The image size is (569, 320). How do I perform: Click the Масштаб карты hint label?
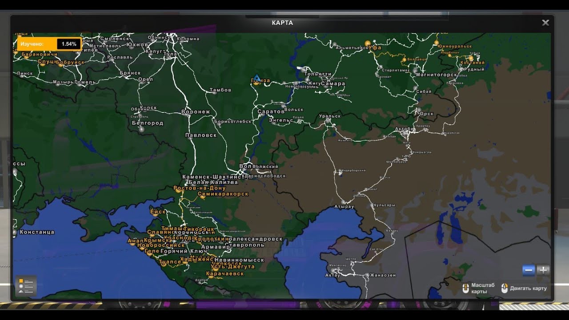point(483,288)
